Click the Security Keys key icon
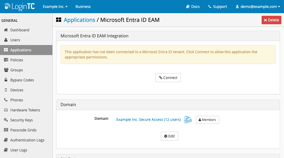This screenshot has width=284, height=158. click(6, 120)
